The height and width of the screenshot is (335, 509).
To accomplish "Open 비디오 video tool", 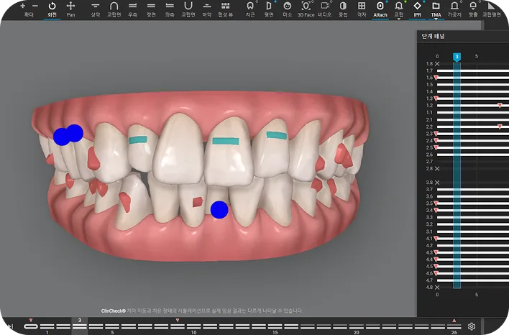I will (325, 9).
